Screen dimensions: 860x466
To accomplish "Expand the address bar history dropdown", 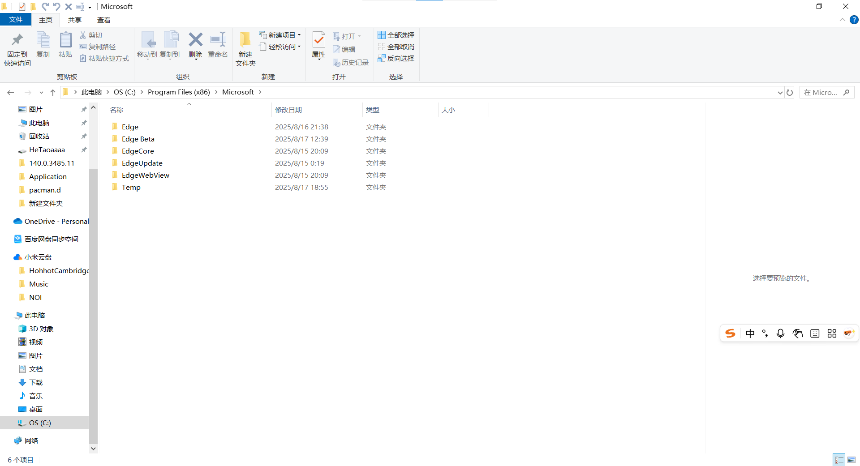I will [x=780, y=93].
